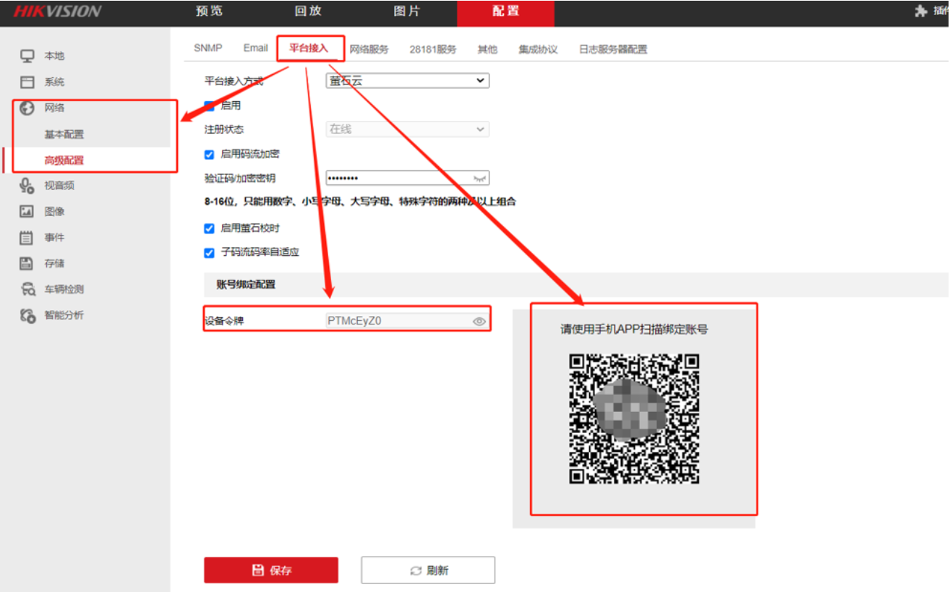Open the 注册状态 dropdown
The height and width of the screenshot is (592, 950).
coord(408,129)
